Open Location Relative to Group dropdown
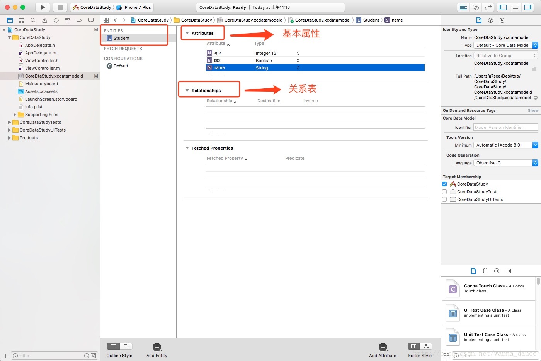This screenshot has width=541, height=361. point(506,56)
